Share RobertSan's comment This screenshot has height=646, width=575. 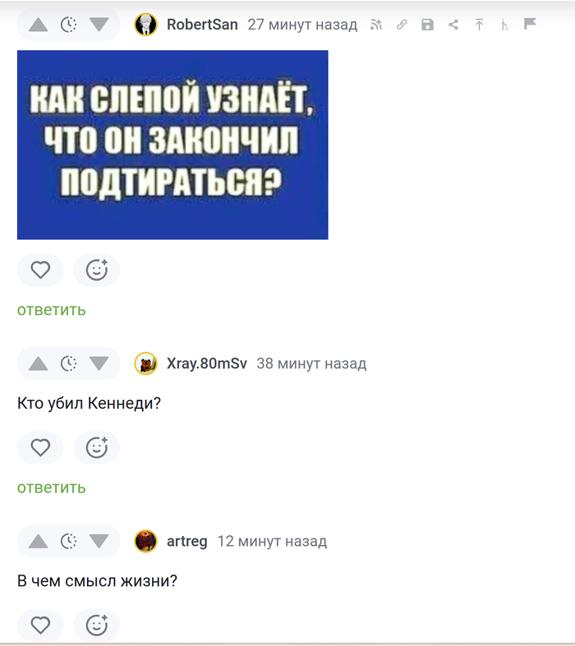click(453, 25)
